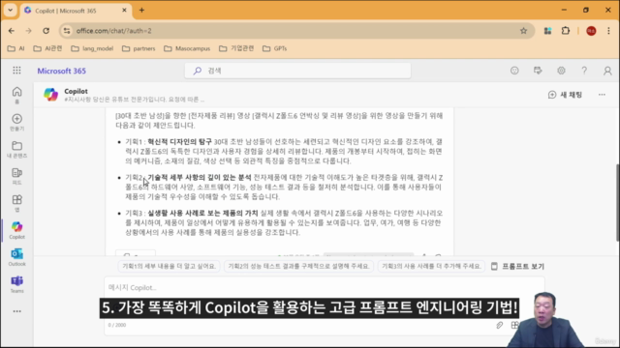Open the account profile icon in header
The width and height of the screenshot is (620, 348).
[x=607, y=71]
